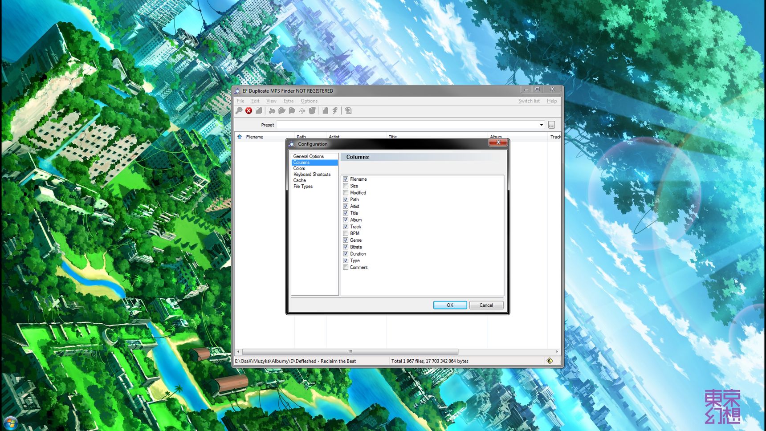Click Switch list in the menu bar
The width and height of the screenshot is (766, 431).
click(529, 101)
